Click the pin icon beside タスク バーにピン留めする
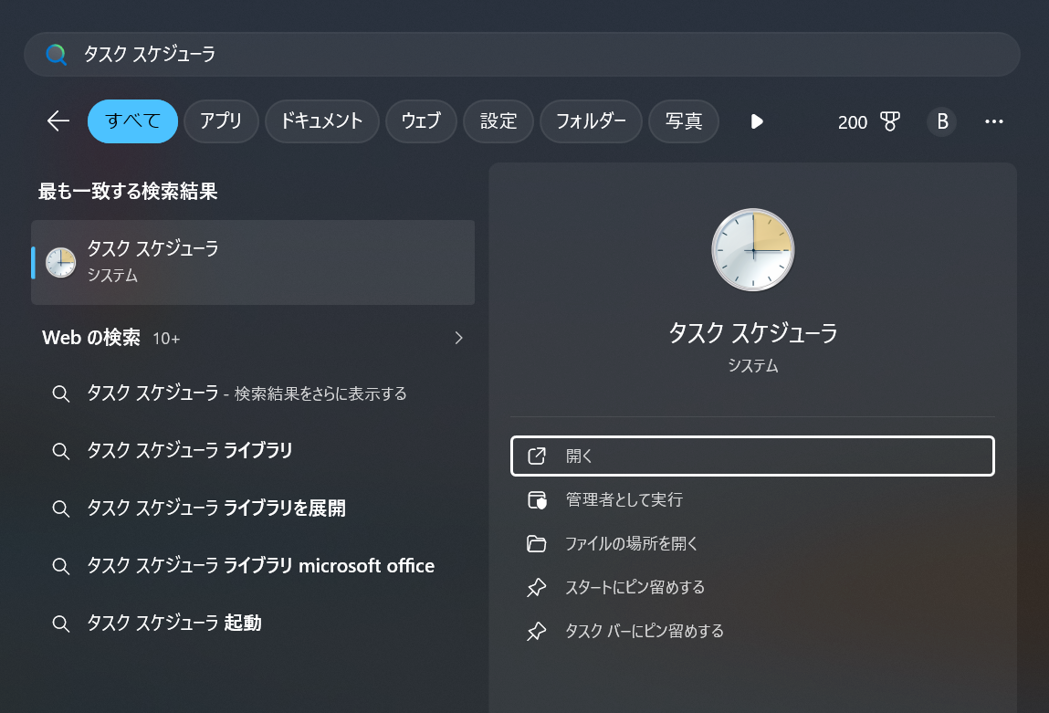The height and width of the screenshot is (713, 1049). point(538,631)
